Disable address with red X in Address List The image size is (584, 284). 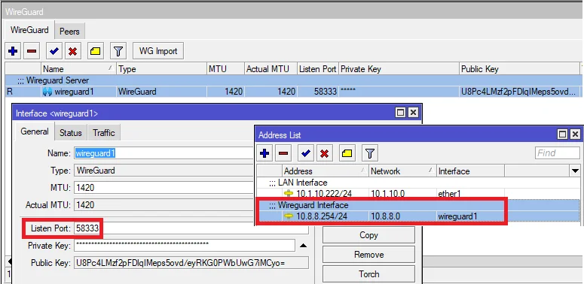[325, 153]
